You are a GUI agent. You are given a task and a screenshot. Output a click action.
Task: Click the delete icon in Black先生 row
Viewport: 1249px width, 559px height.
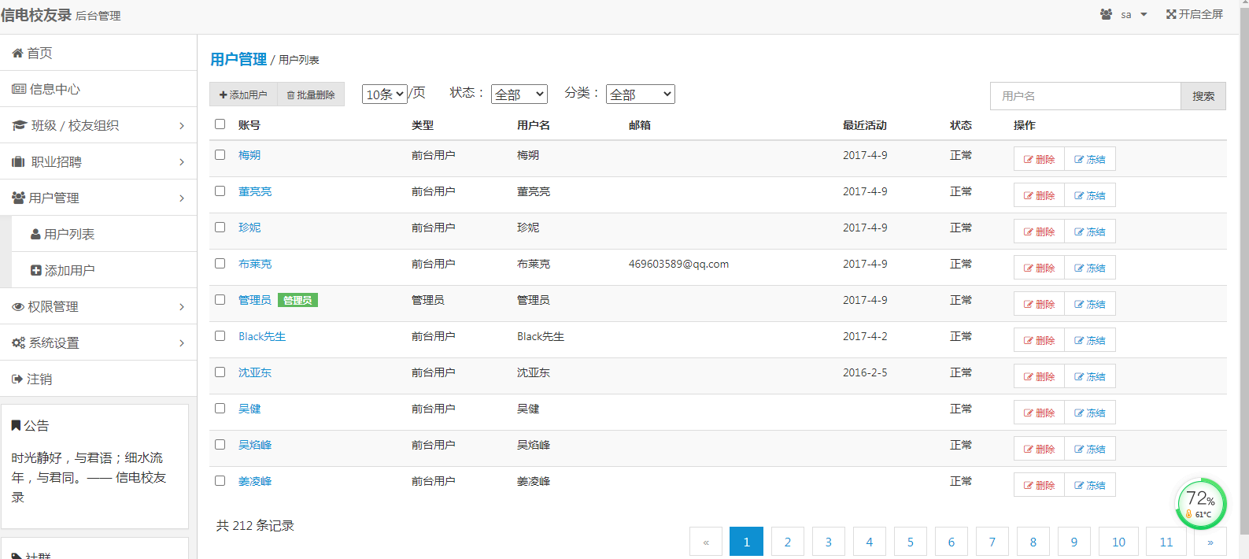1028,341
